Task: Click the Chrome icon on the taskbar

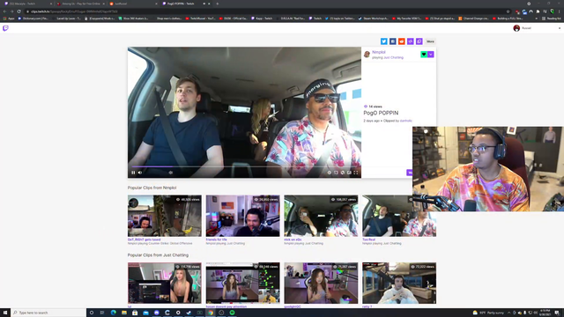Action: (211, 313)
